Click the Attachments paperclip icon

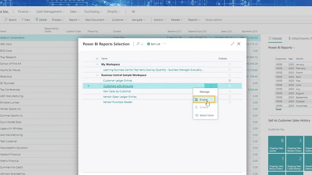[289, 38]
